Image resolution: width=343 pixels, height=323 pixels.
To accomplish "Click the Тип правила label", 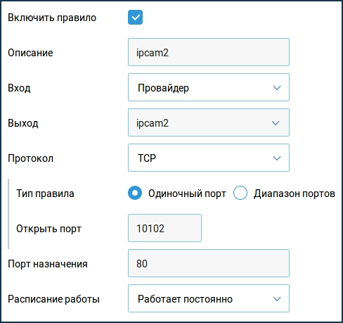I will coord(45,194).
